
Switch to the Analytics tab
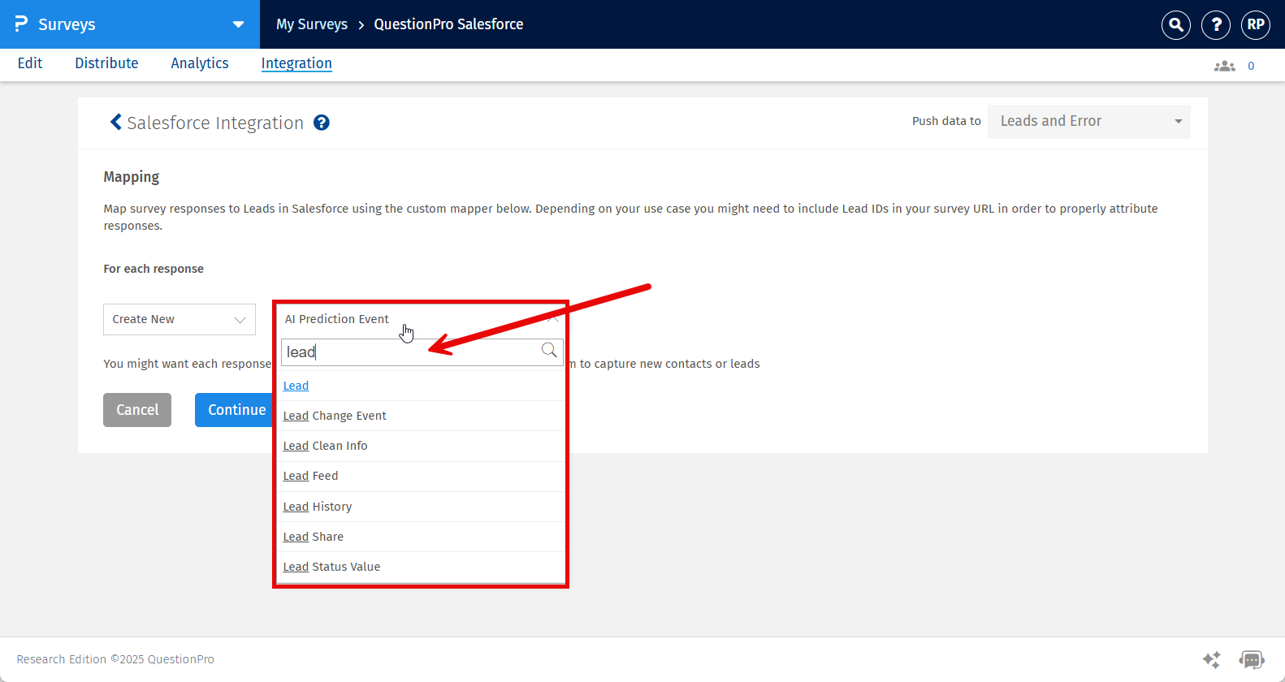[200, 63]
